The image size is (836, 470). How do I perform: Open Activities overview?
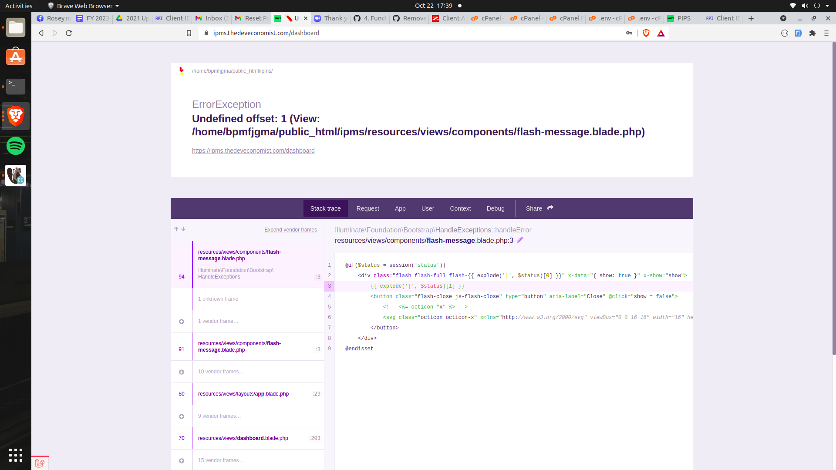19,6
